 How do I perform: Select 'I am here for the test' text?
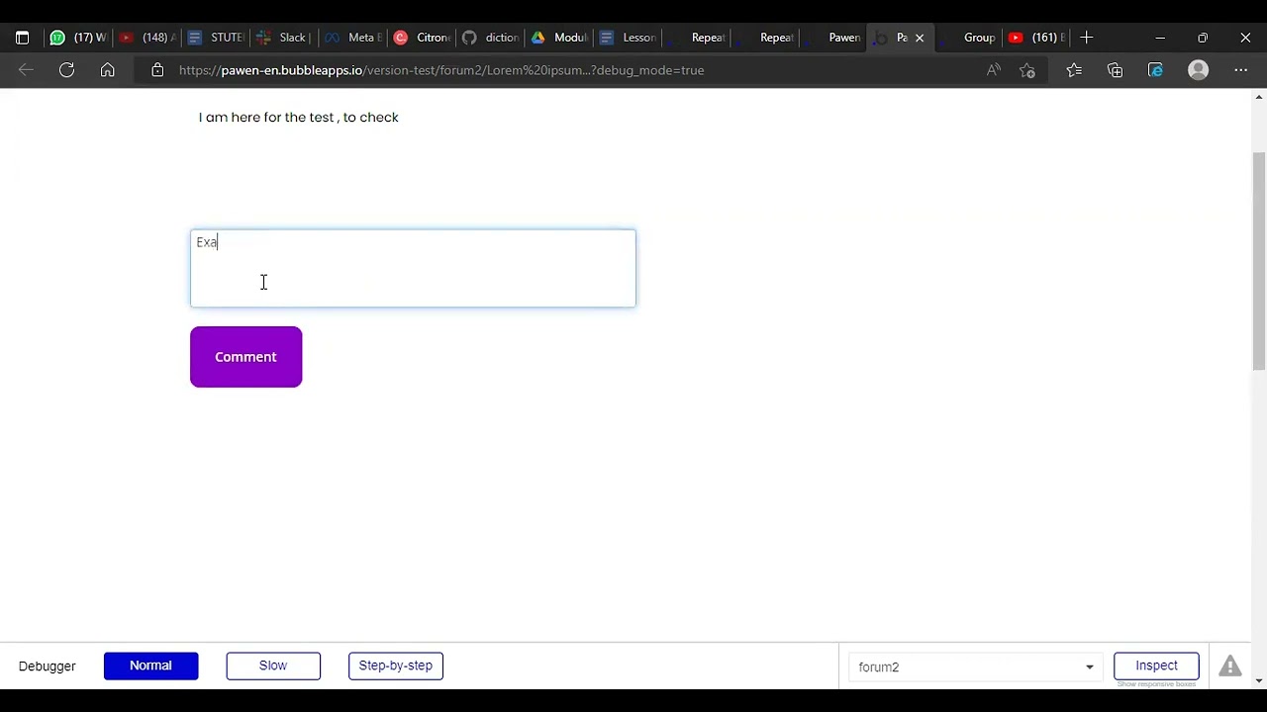coord(266,117)
